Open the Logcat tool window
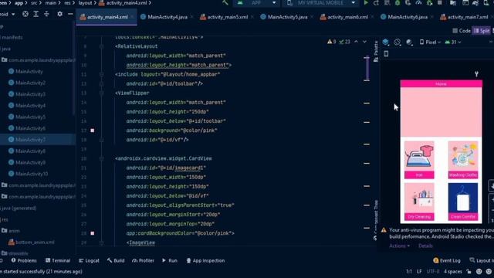This screenshot has width=494, height=278. [x=89, y=261]
